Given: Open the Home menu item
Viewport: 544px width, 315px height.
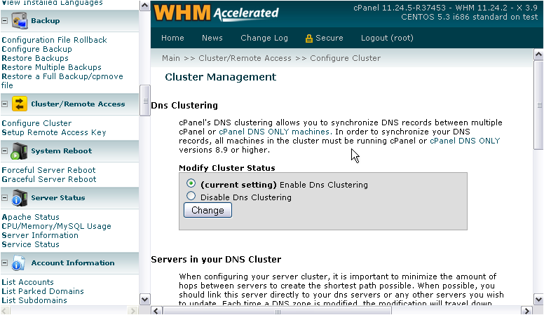Looking at the screenshot, I should [172, 38].
